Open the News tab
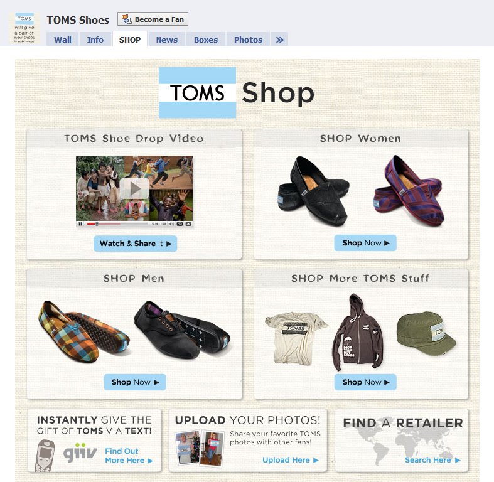494x482 pixels. 167,40
